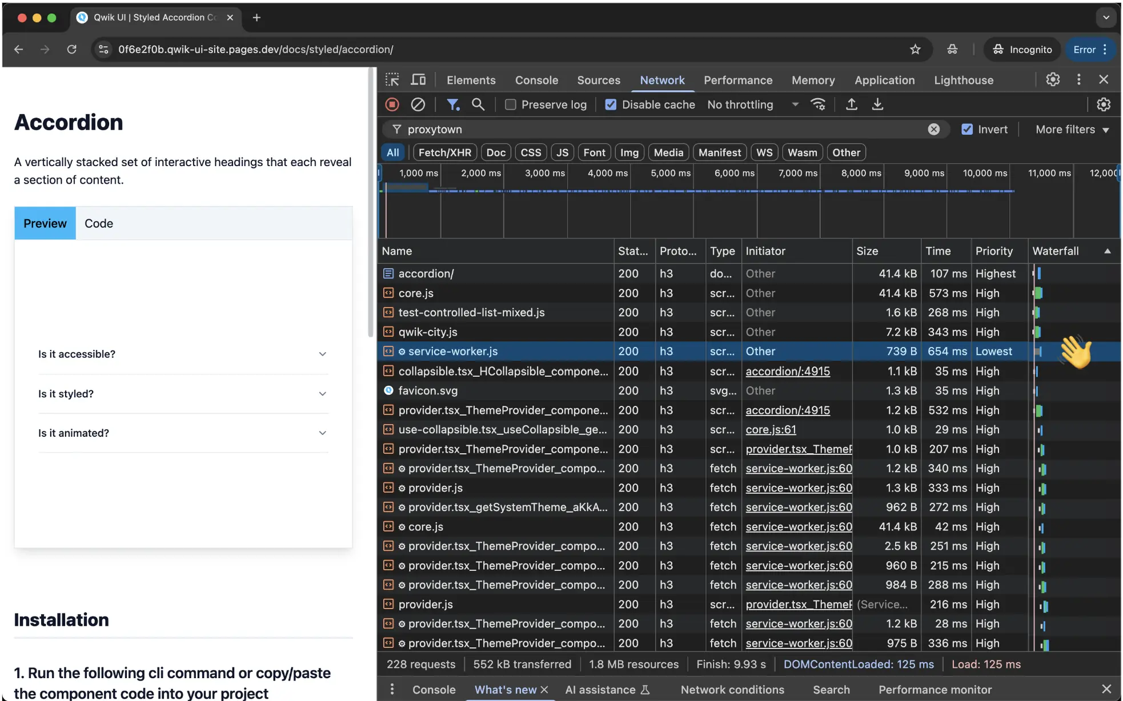Open the No throttling dropdown
The width and height of the screenshot is (1123, 701).
(752, 104)
